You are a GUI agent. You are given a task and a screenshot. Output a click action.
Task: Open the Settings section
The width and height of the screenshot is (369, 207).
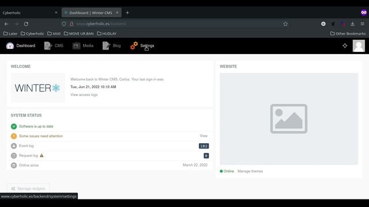click(142, 46)
